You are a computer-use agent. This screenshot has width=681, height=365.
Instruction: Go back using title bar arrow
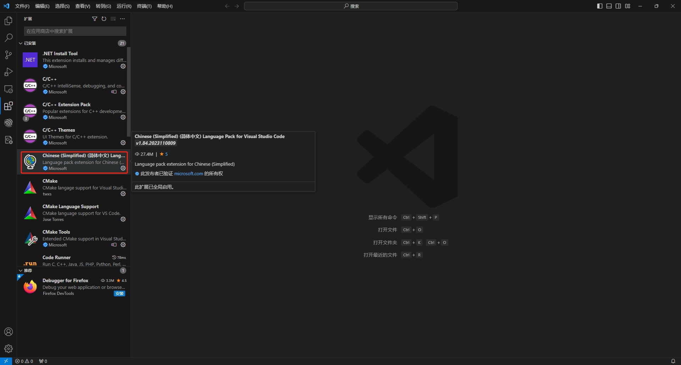(x=227, y=6)
